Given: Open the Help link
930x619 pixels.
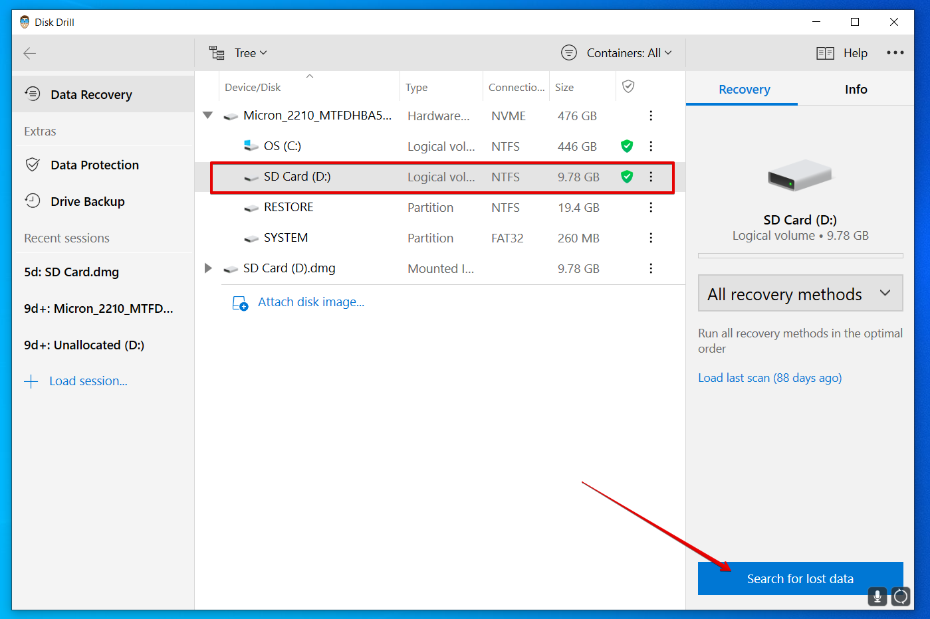Looking at the screenshot, I should coord(856,53).
